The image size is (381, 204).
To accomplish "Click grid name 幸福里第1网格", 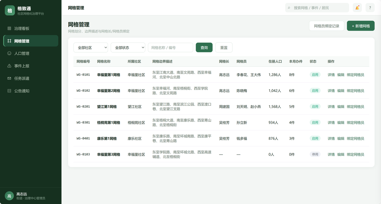I will tap(109, 75).
